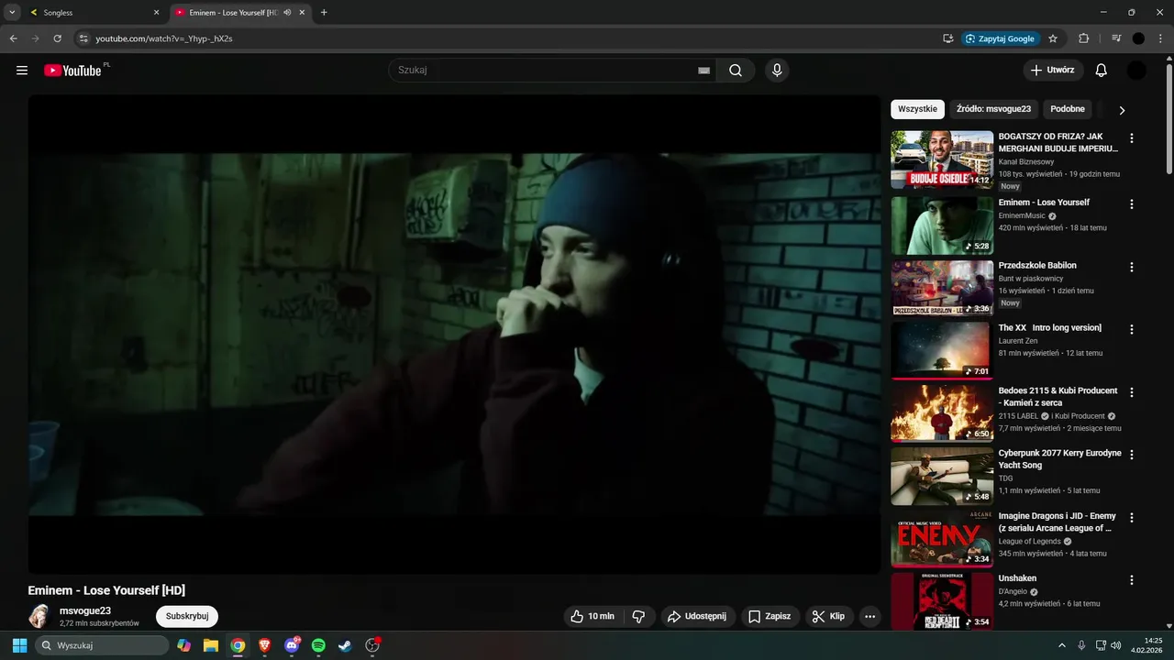The height and width of the screenshot is (660, 1174).
Task: Open msvogue23 channel name link
Action: coord(85,610)
